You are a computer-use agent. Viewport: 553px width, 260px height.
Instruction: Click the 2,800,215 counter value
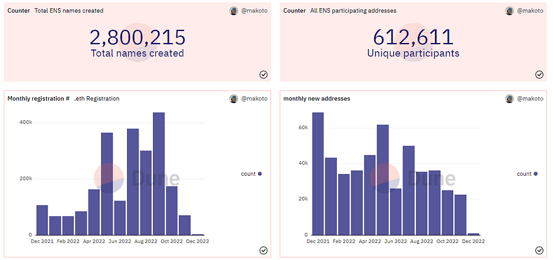[x=138, y=37]
